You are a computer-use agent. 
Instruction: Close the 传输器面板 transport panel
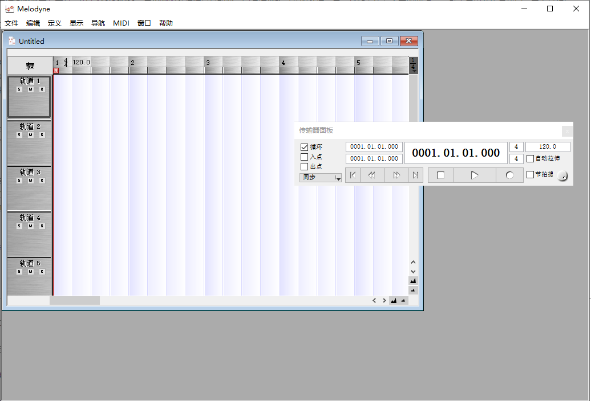point(567,131)
